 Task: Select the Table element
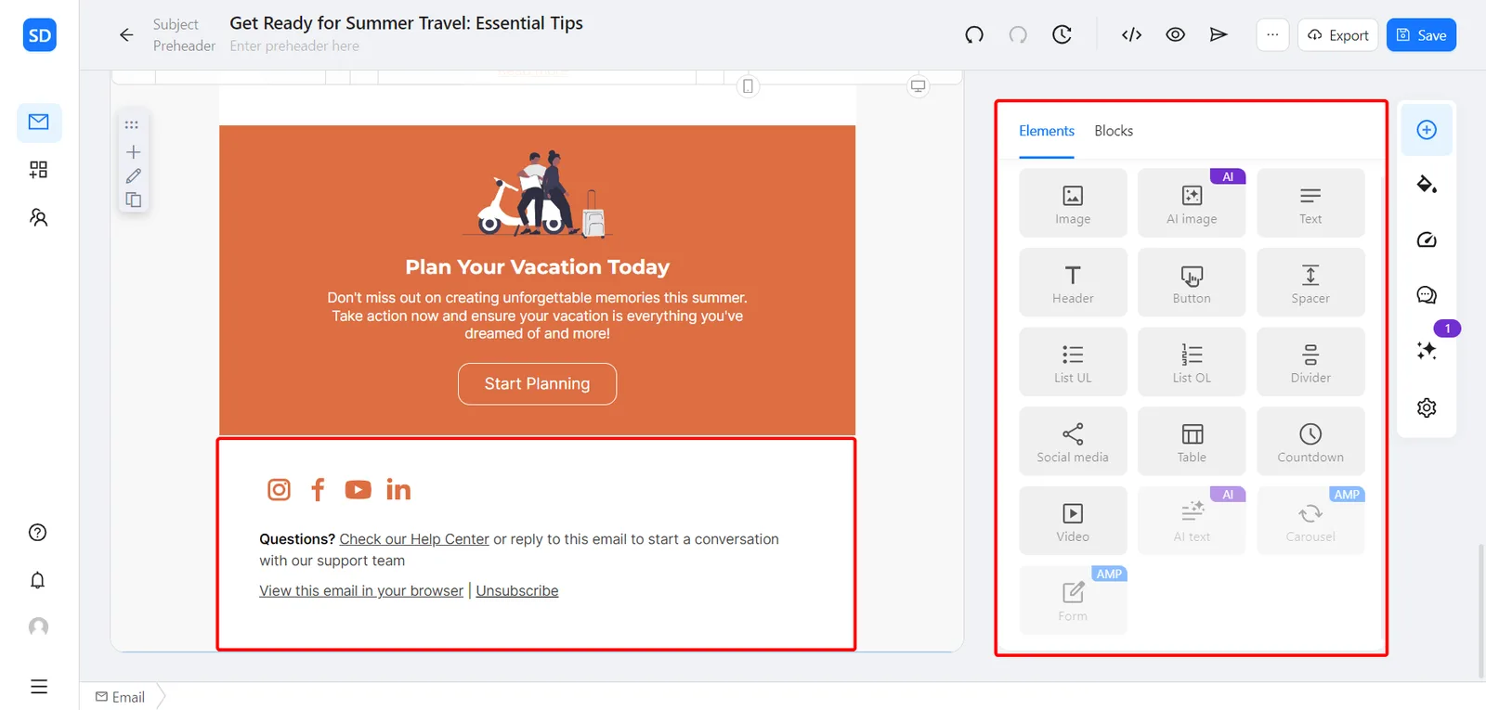pyautogui.click(x=1192, y=442)
